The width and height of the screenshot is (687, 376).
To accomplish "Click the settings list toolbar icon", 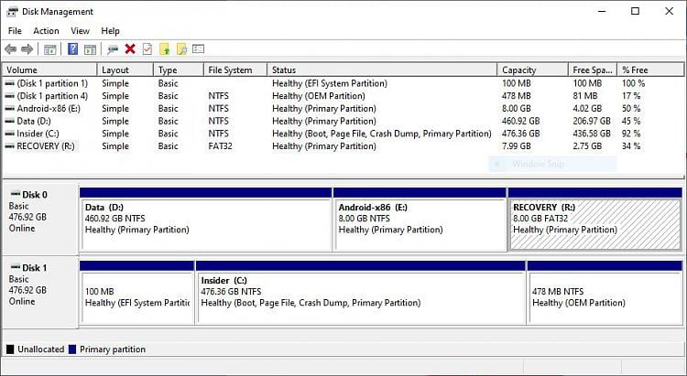I will (199, 49).
